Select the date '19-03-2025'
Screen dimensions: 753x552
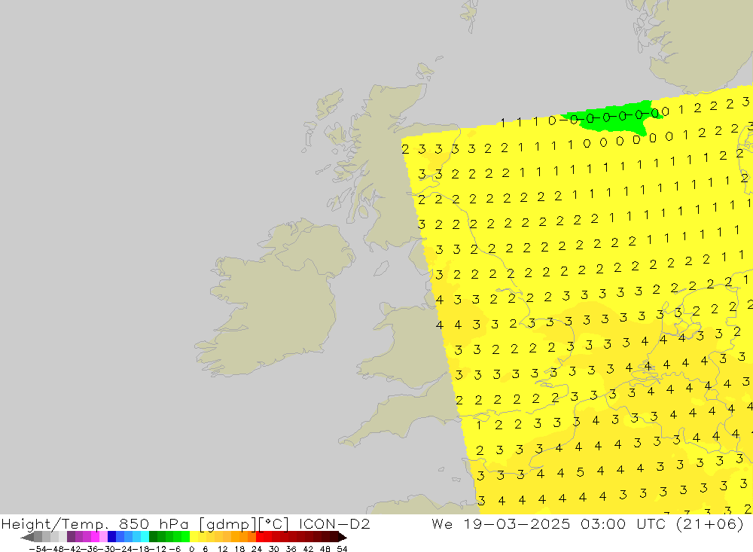point(517,523)
